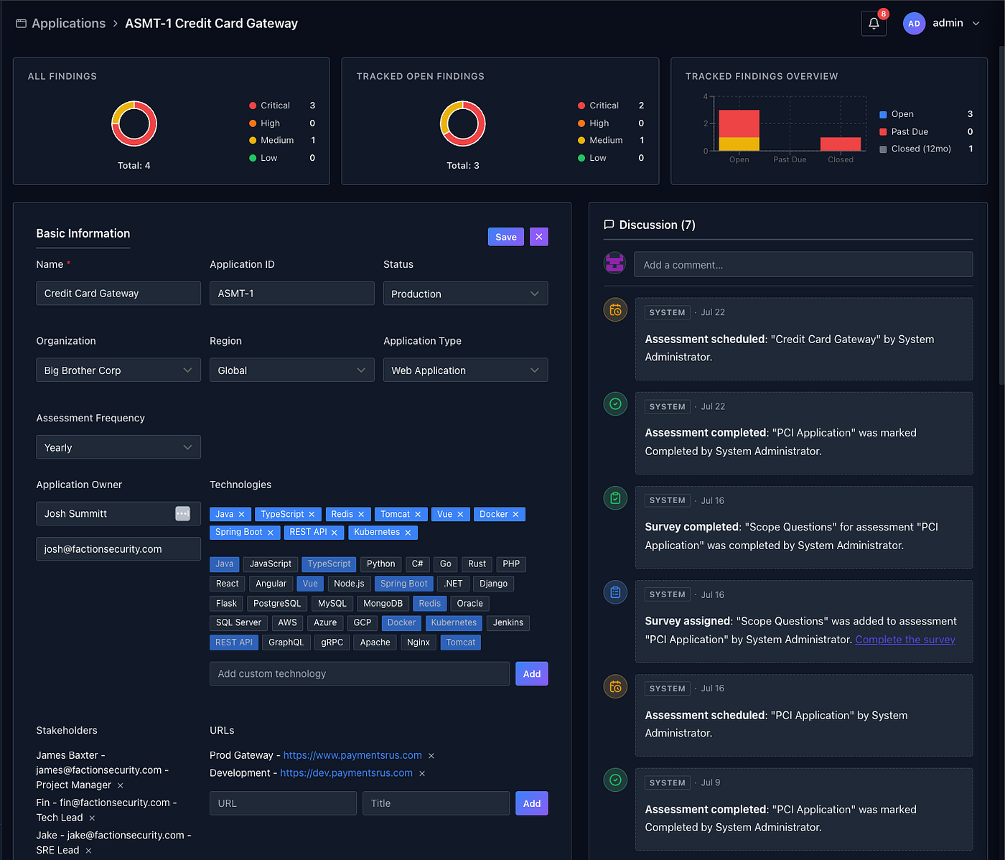Click the Add a comment field
1005x860 pixels.
point(803,265)
